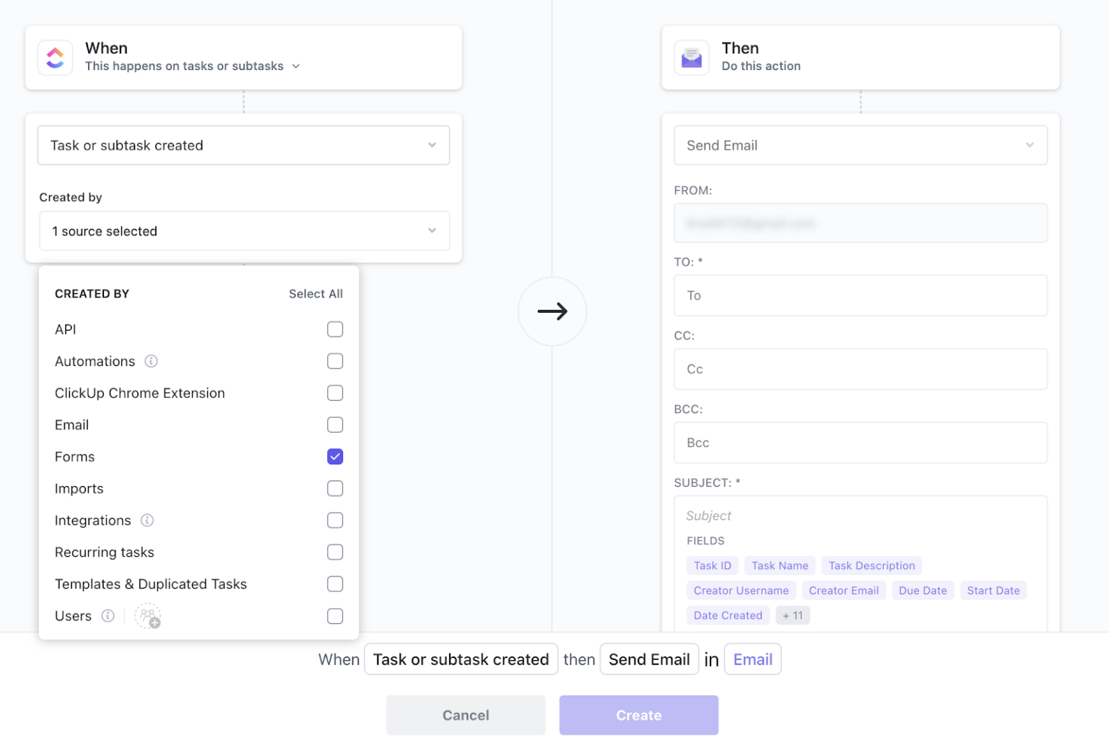Expand the tasks or subtasks options chevron
The height and width of the screenshot is (746, 1109).
(296, 66)
